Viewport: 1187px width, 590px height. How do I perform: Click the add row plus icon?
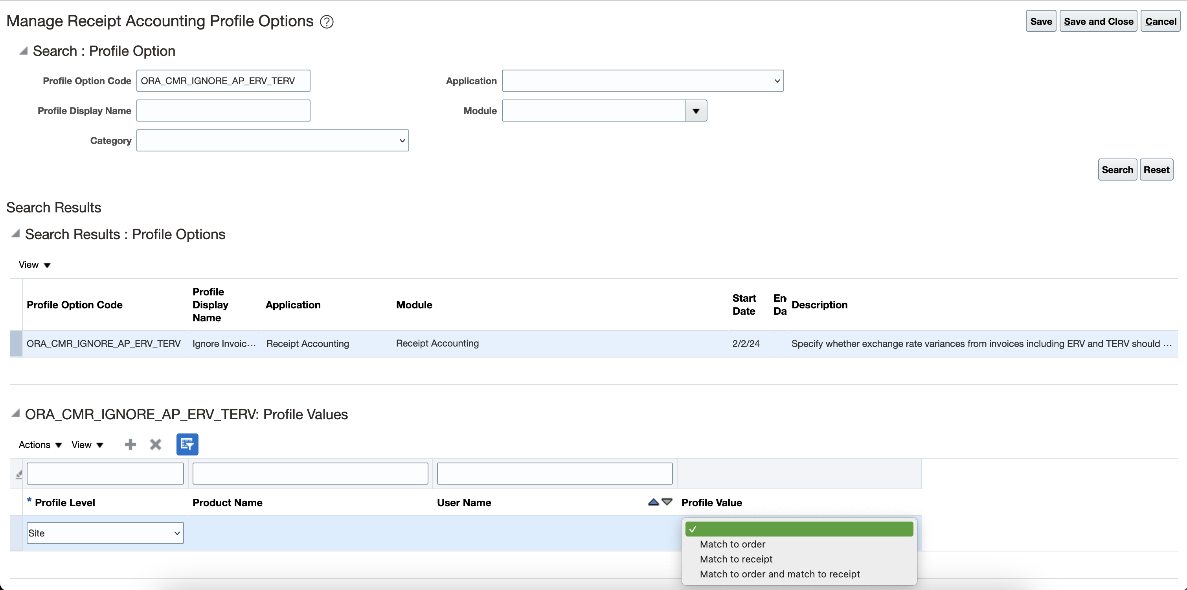pyautogui.click(x=130, y=444)
